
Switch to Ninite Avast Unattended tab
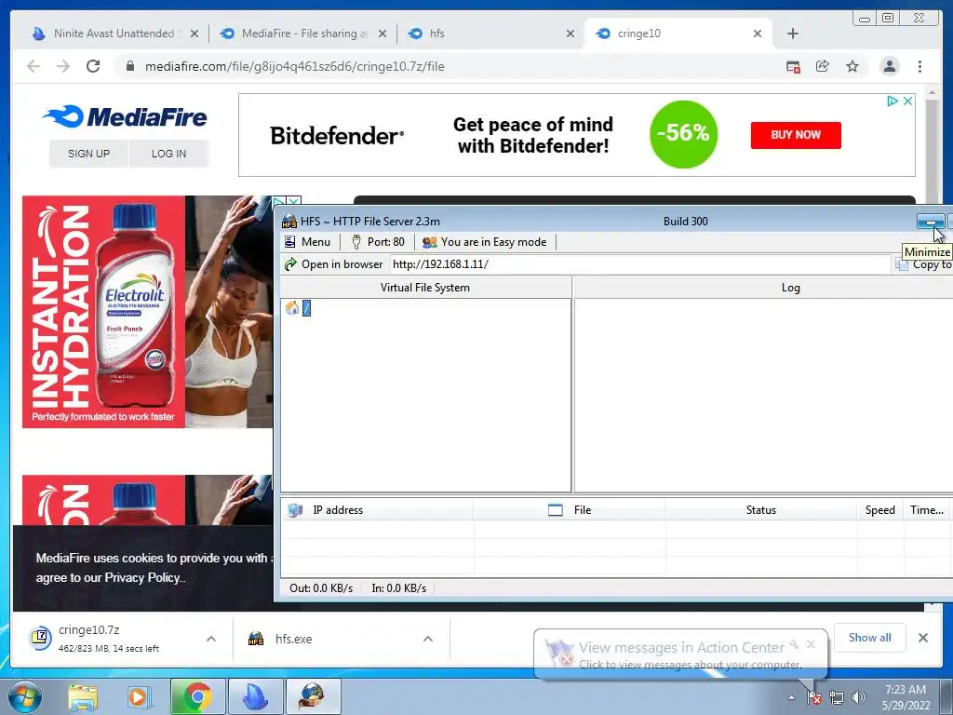pos(114,34)
